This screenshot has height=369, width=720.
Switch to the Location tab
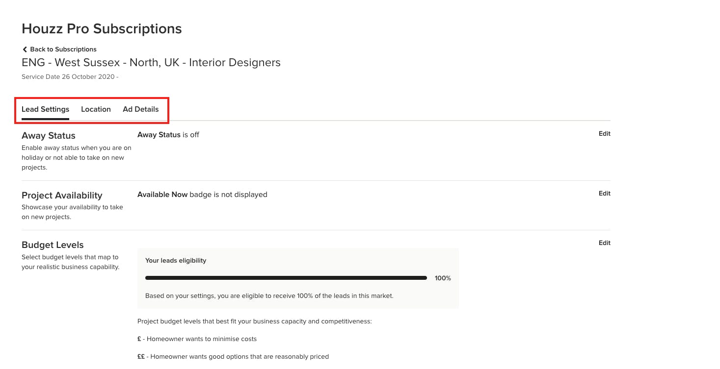(x=96, y=109)
